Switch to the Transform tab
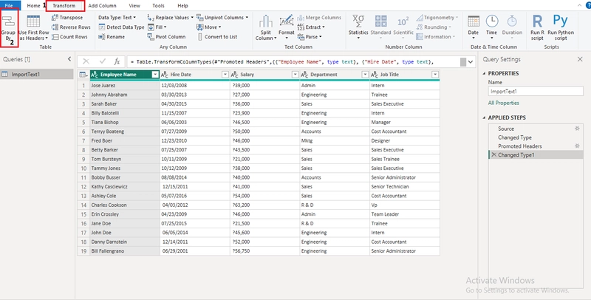This screenshot has height=300, width=591. 64,6
